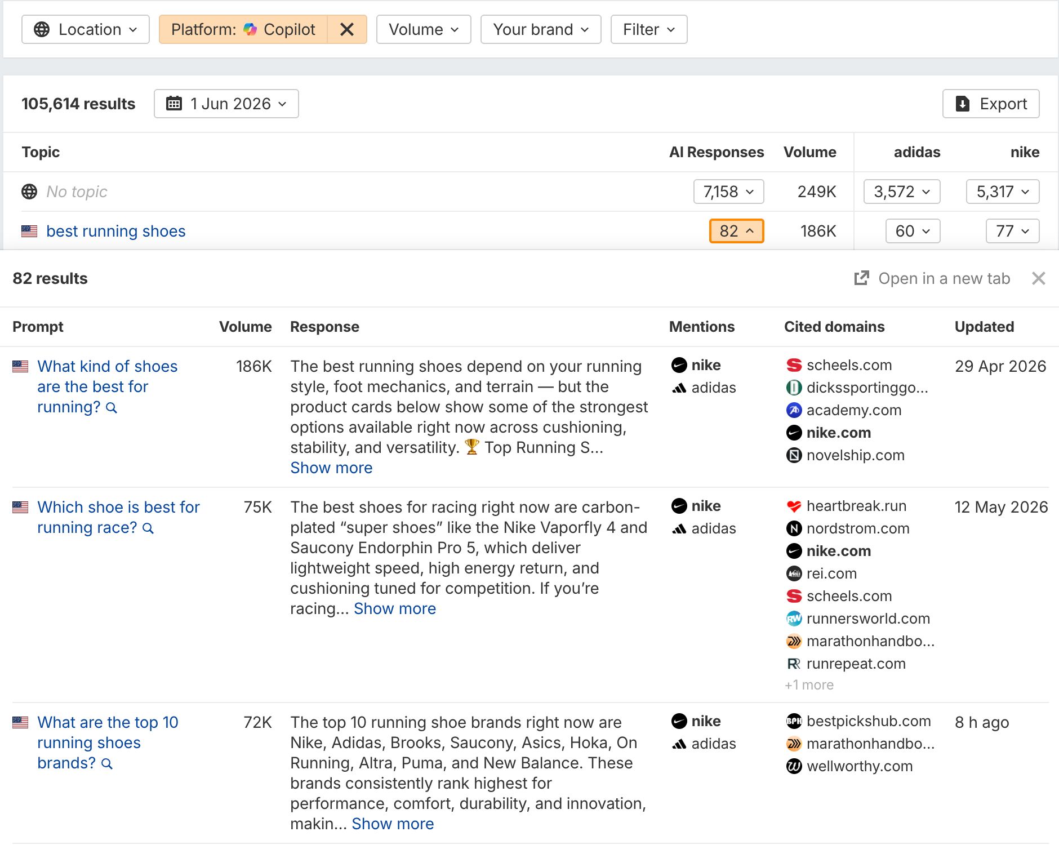Click the Cited domains column header

point(834,327)
